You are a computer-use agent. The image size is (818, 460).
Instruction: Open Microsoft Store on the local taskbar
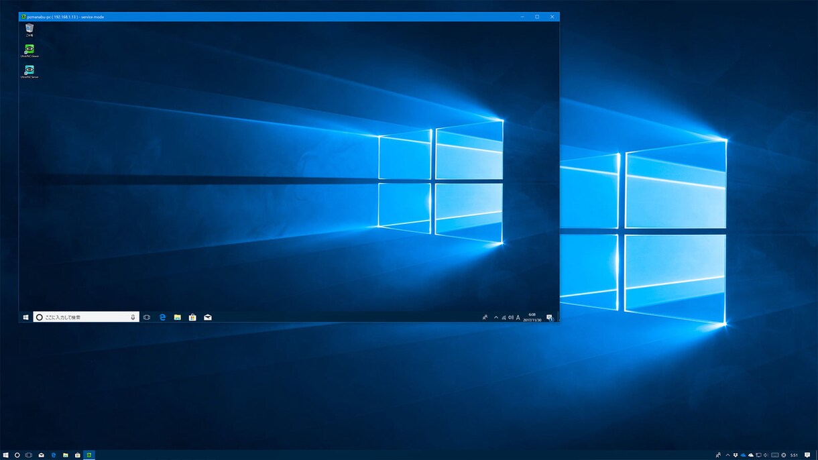(x=77, y=455)
